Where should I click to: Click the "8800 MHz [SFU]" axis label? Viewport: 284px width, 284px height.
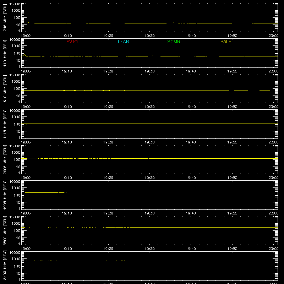(x=5, y=230)
